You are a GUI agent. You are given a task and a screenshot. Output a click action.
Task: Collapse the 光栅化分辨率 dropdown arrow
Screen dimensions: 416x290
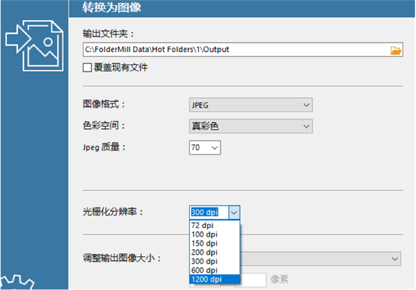234,212
